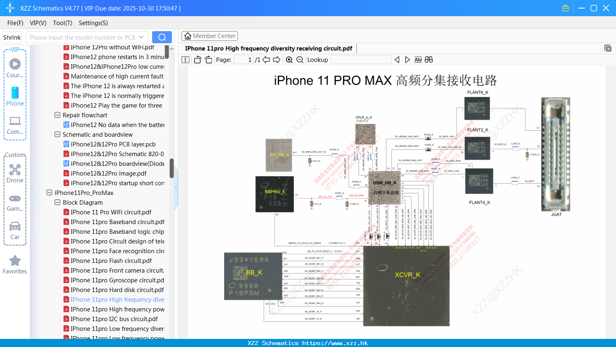Collapse the Schematic and boardview node

tap(57, 135)
